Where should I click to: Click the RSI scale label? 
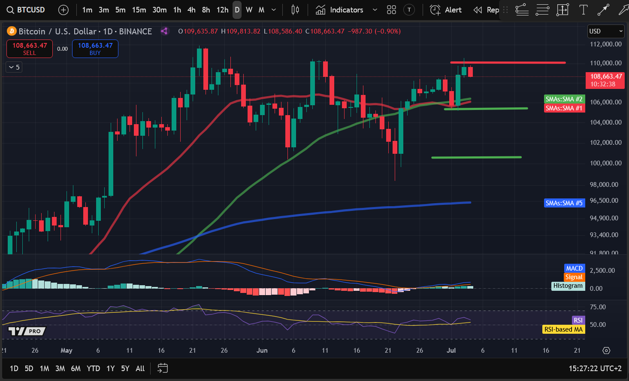coord(578,320)
